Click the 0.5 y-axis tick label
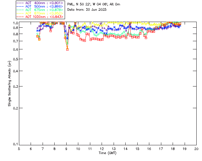The height and width of the screenshot is (161, 202). tap(15, 59)
